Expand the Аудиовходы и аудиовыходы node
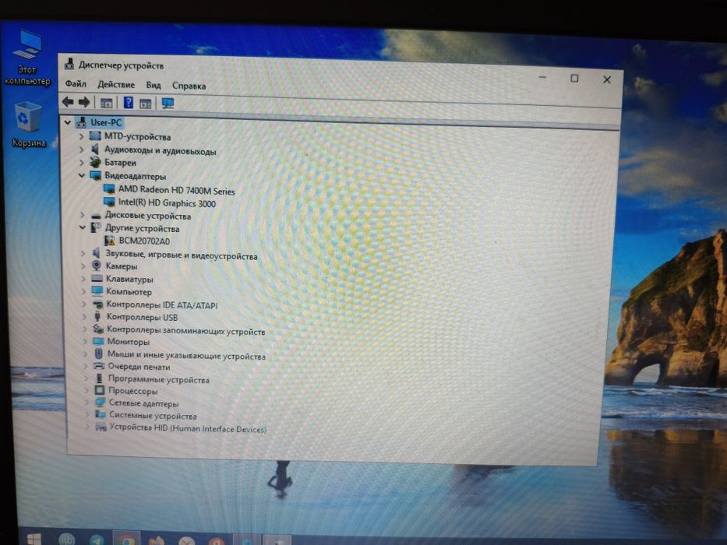 pos(81,149)
